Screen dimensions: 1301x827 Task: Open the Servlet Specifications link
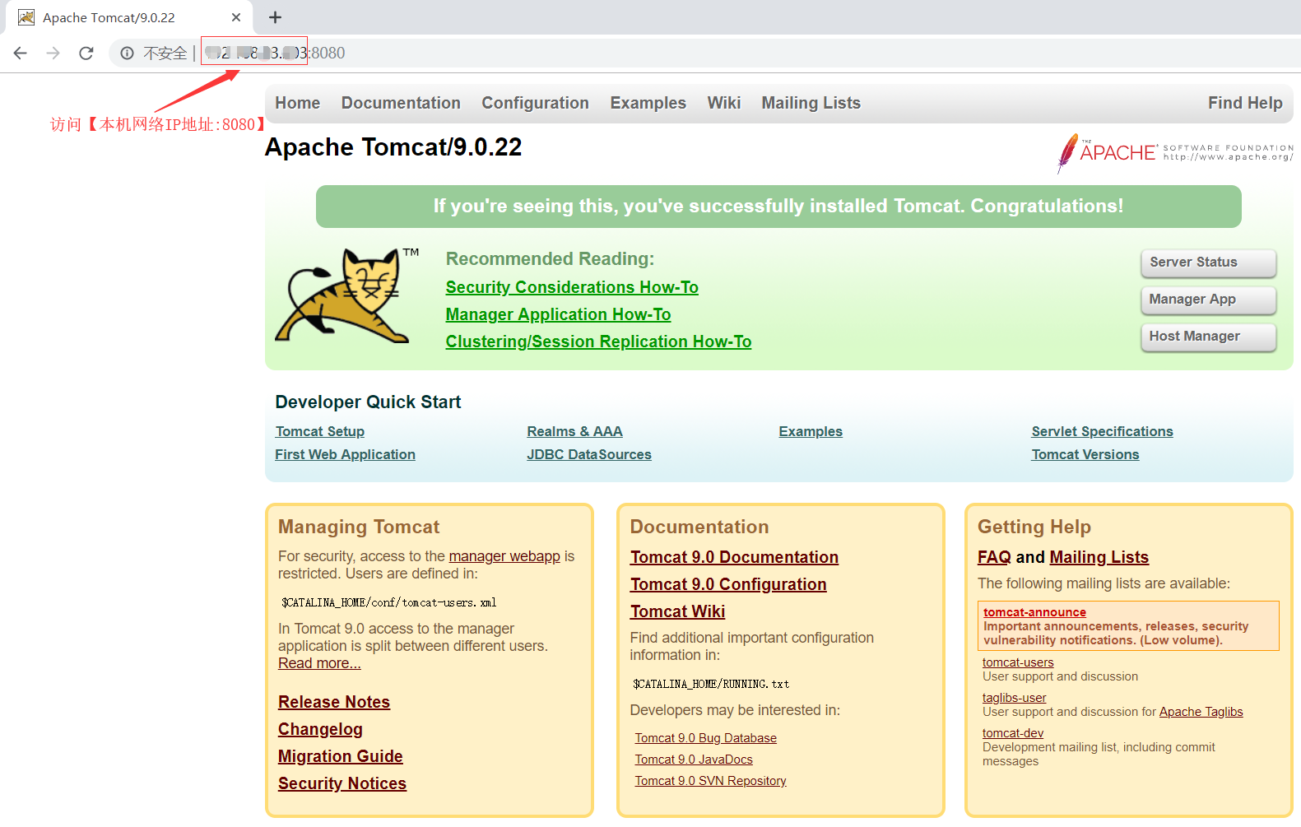[1102, 431]
